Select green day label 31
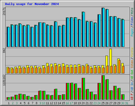 point(127,103)
